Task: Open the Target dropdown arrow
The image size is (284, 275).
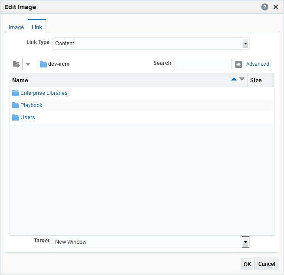Action: click(x=245, y=242)
